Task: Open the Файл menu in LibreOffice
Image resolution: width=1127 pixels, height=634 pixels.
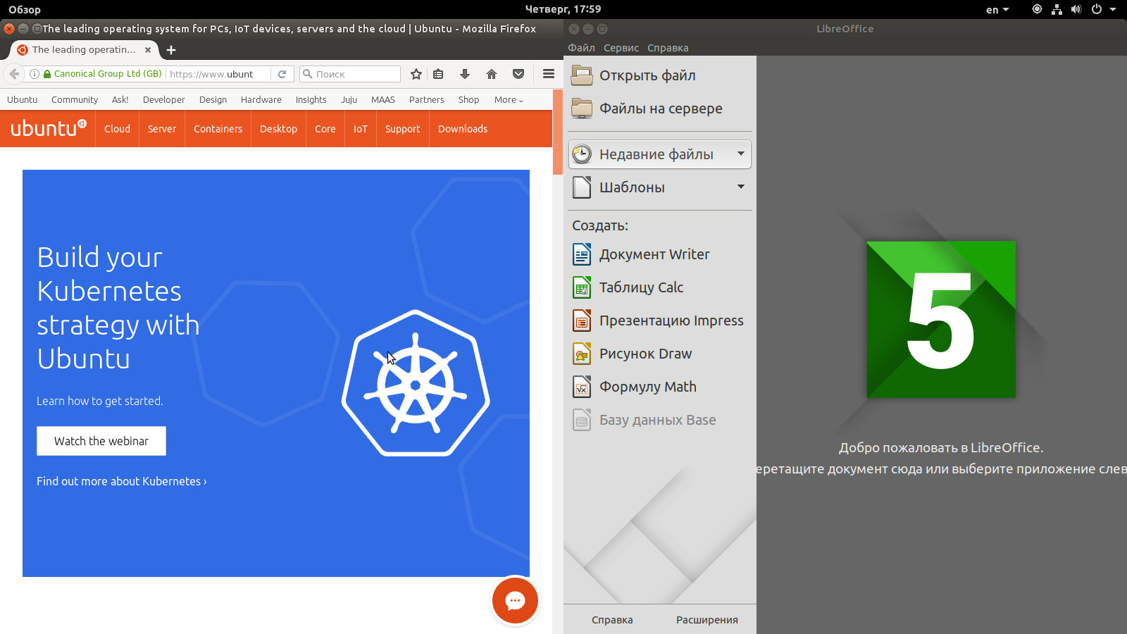Action: point(582,48)
